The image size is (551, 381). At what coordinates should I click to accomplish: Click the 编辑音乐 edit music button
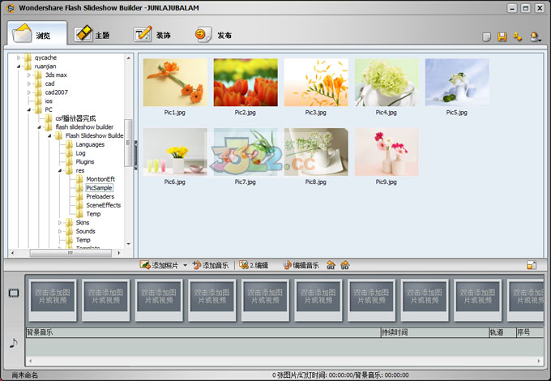click(x=300, y=265)
